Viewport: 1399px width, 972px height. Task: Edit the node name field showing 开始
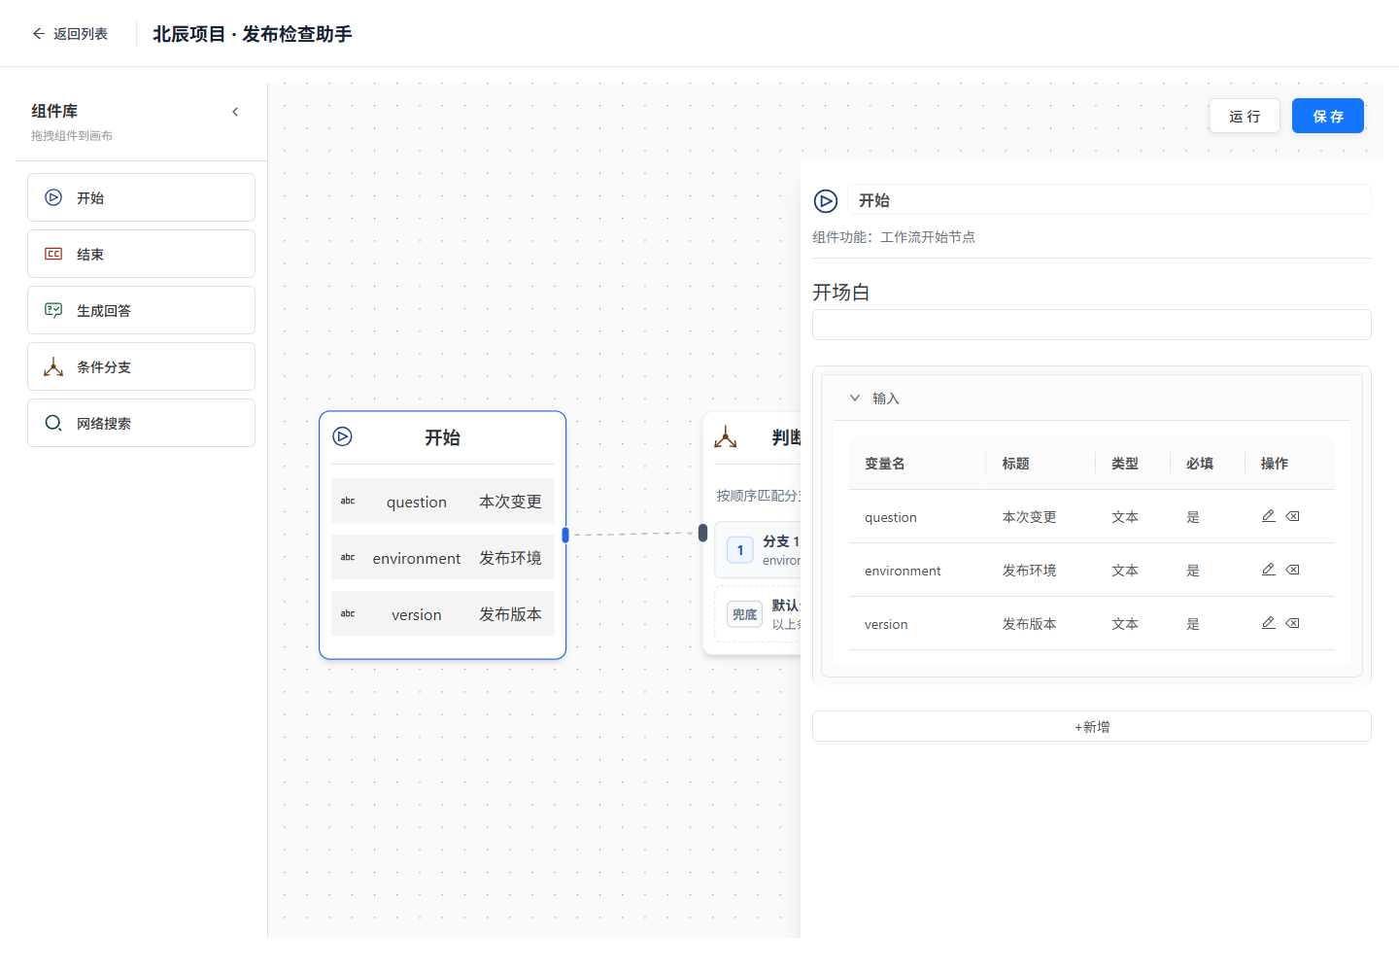click(1109, 200)
